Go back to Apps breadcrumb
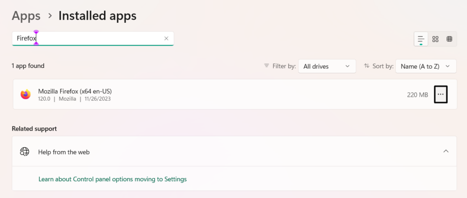The width and height of the screenshot is (467, 198). pyautogui.click(x=26, y=16)
